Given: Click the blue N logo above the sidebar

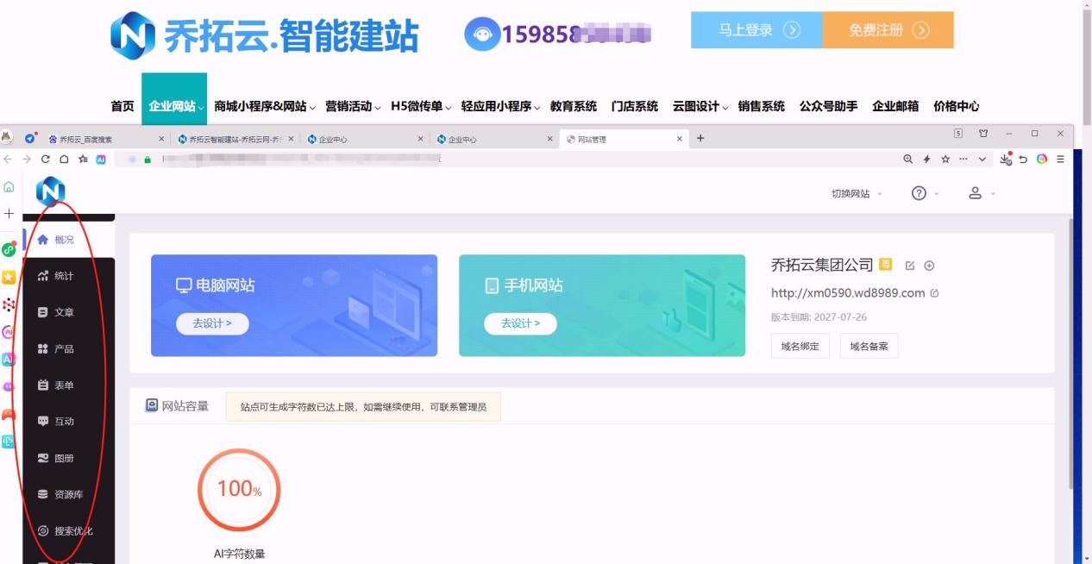Looking at the screenshot, I should 51,191.
